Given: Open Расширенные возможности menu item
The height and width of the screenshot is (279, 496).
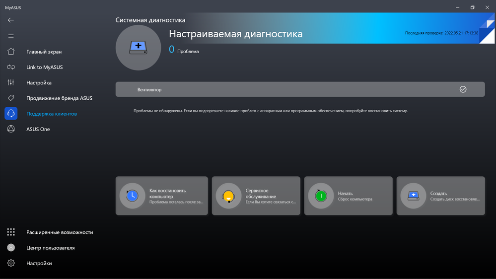Looking at the screenshot, I should (60, 232).
